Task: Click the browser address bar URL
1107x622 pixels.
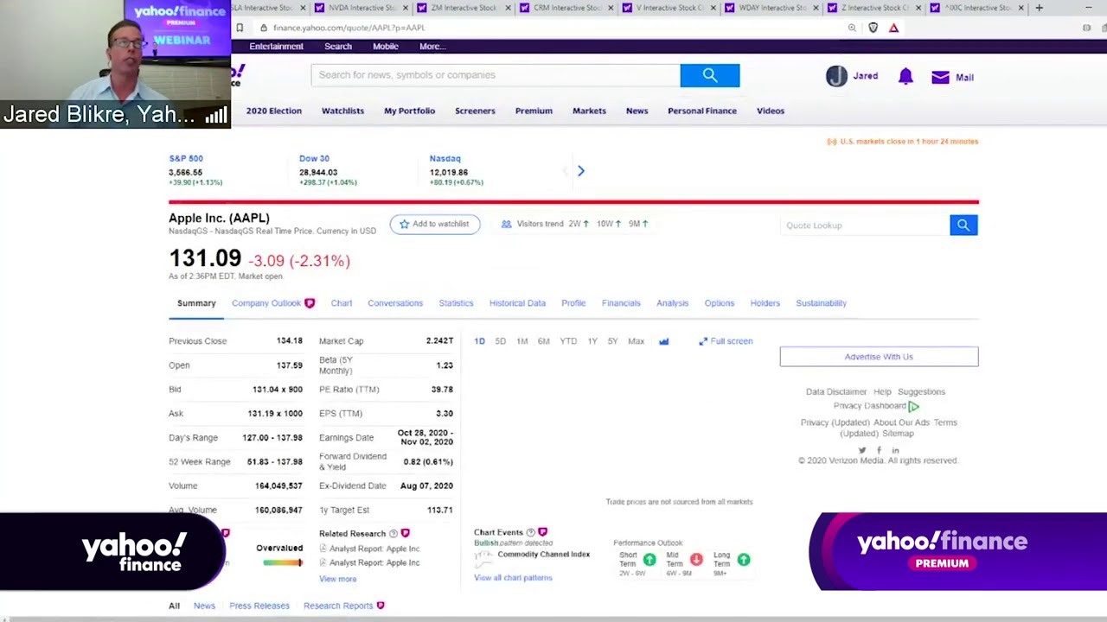Action: pyautogui.click(x=349, y=28)
